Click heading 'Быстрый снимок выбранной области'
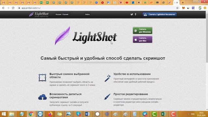The width and height of the screenshot is (208, 117). point(69,76)
